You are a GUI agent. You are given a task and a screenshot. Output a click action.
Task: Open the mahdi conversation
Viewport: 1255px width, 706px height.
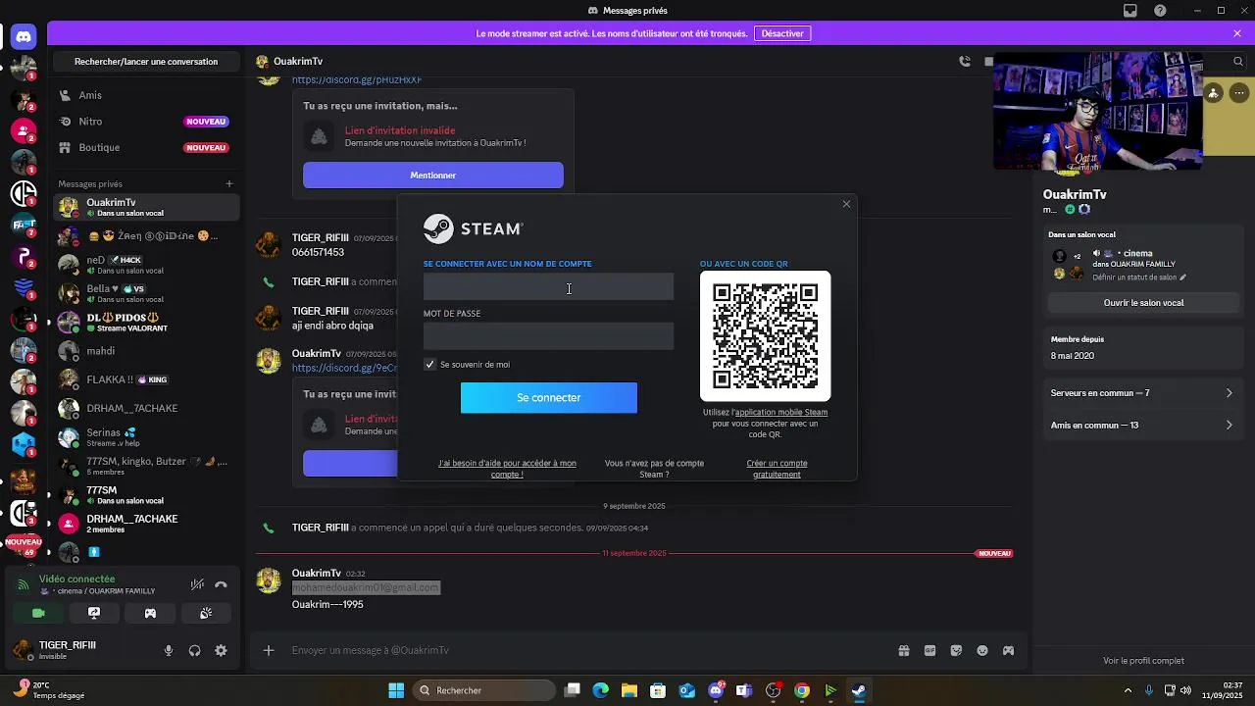pos(145,351)
